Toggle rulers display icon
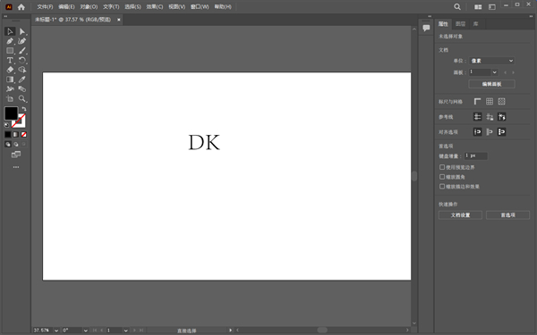This screenshot has height=335, width=537. 477,102
